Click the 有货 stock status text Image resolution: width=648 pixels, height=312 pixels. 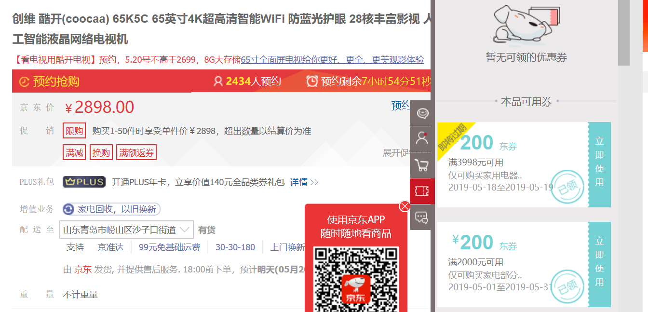(207, 230)
